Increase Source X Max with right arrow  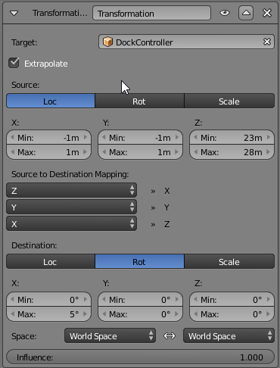[x=86, y=152]
